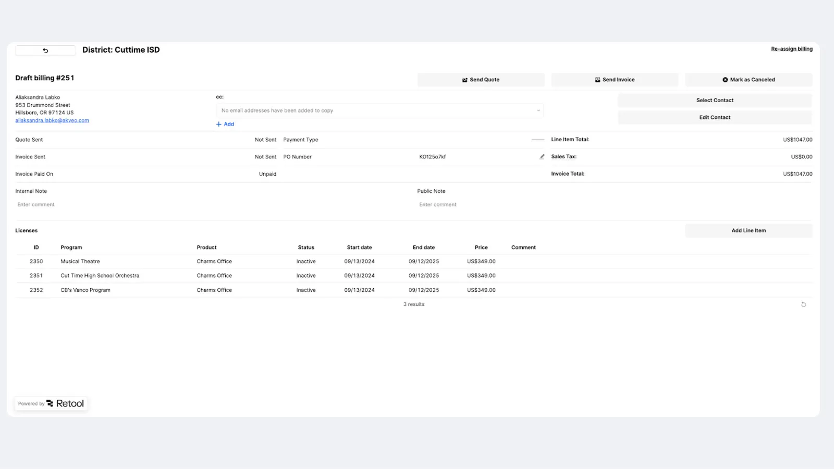
Task: Click the back arrow button near the district title
Action: coord(45,51)
